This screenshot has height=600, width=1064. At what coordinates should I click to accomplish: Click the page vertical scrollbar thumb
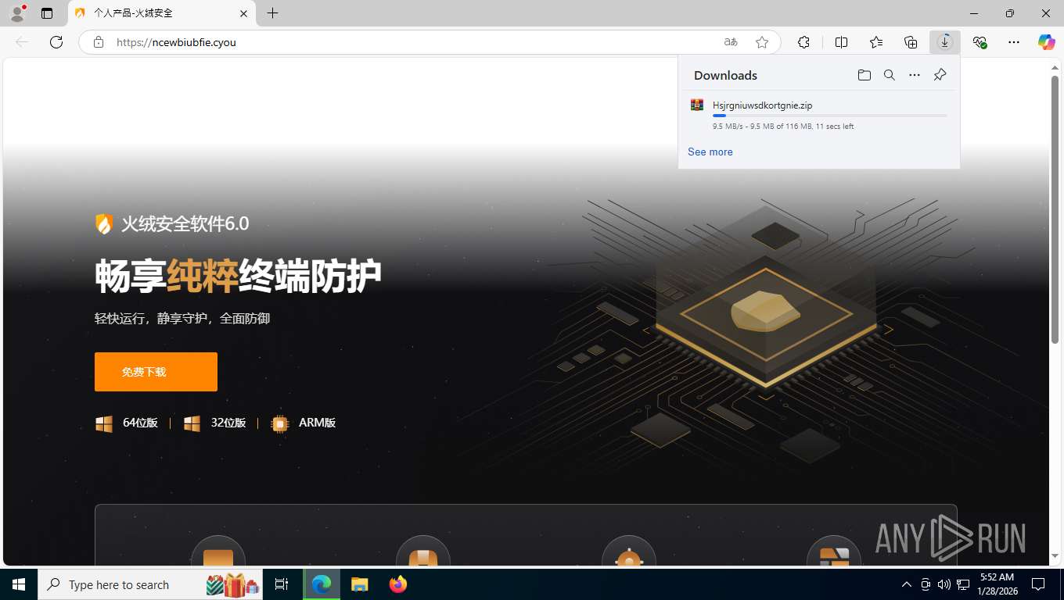tap(1055, 211)
